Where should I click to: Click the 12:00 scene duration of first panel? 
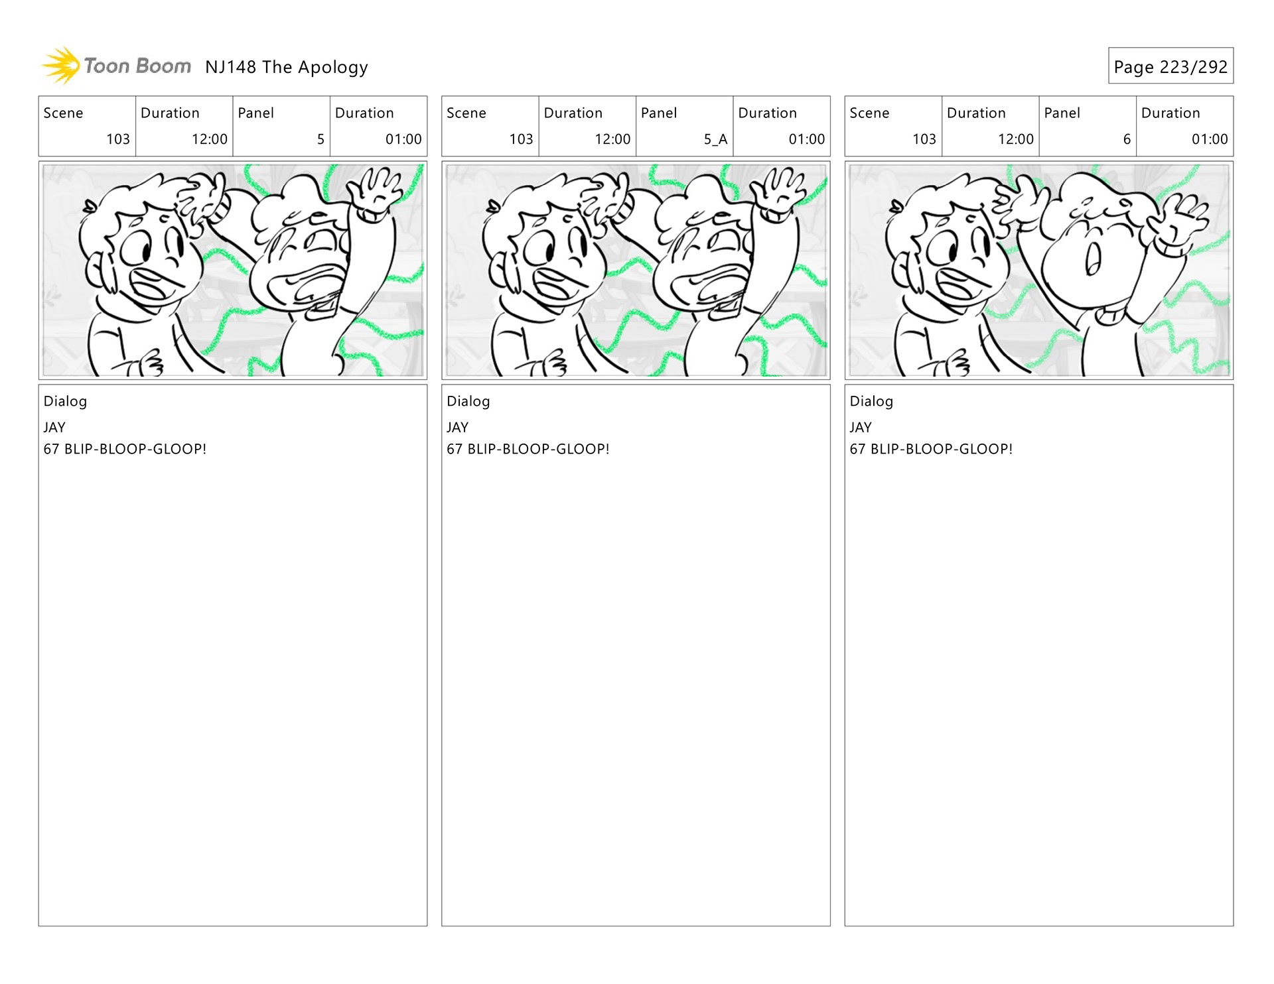click(184, 126)
